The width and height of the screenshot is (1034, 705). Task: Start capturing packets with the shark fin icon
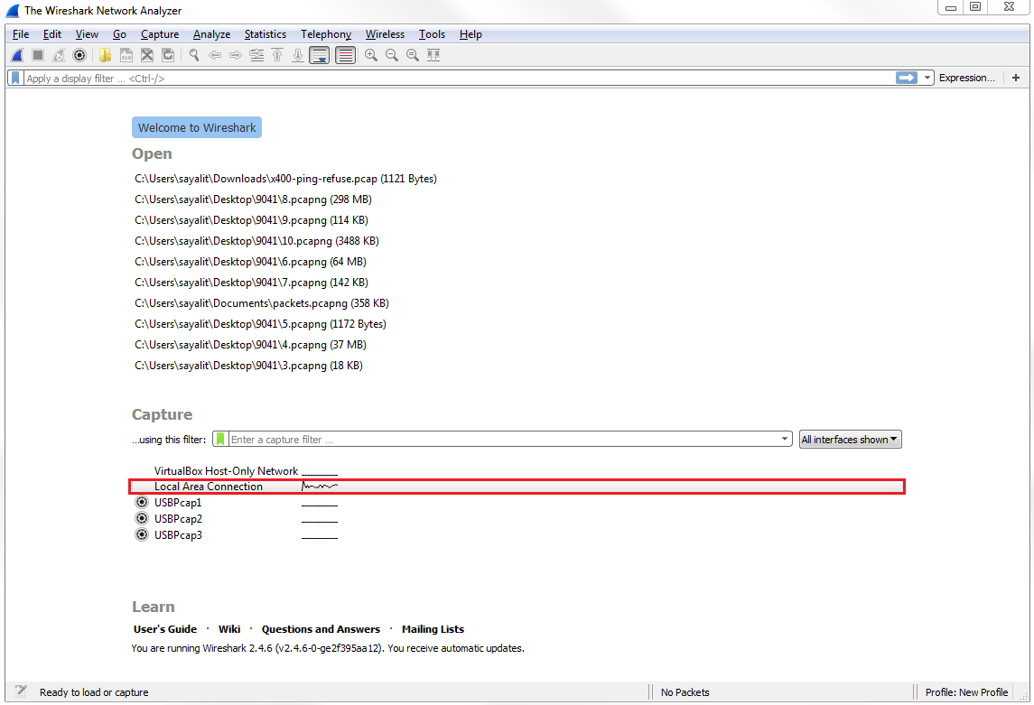[x=18, y=55]
